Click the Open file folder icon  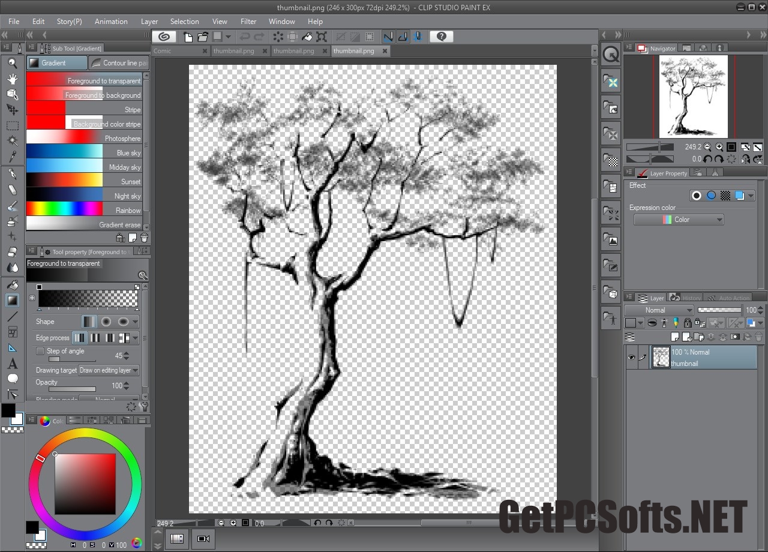click(203, 37)
